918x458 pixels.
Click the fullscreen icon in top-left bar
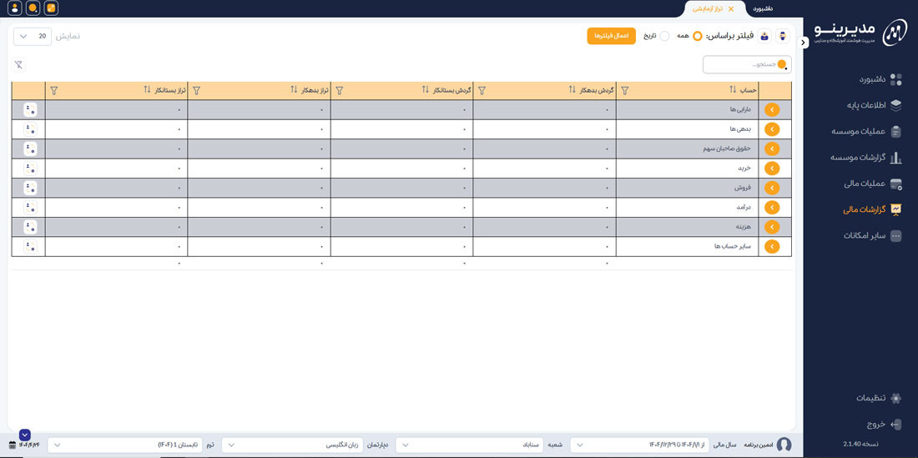[x=52, y=8]
